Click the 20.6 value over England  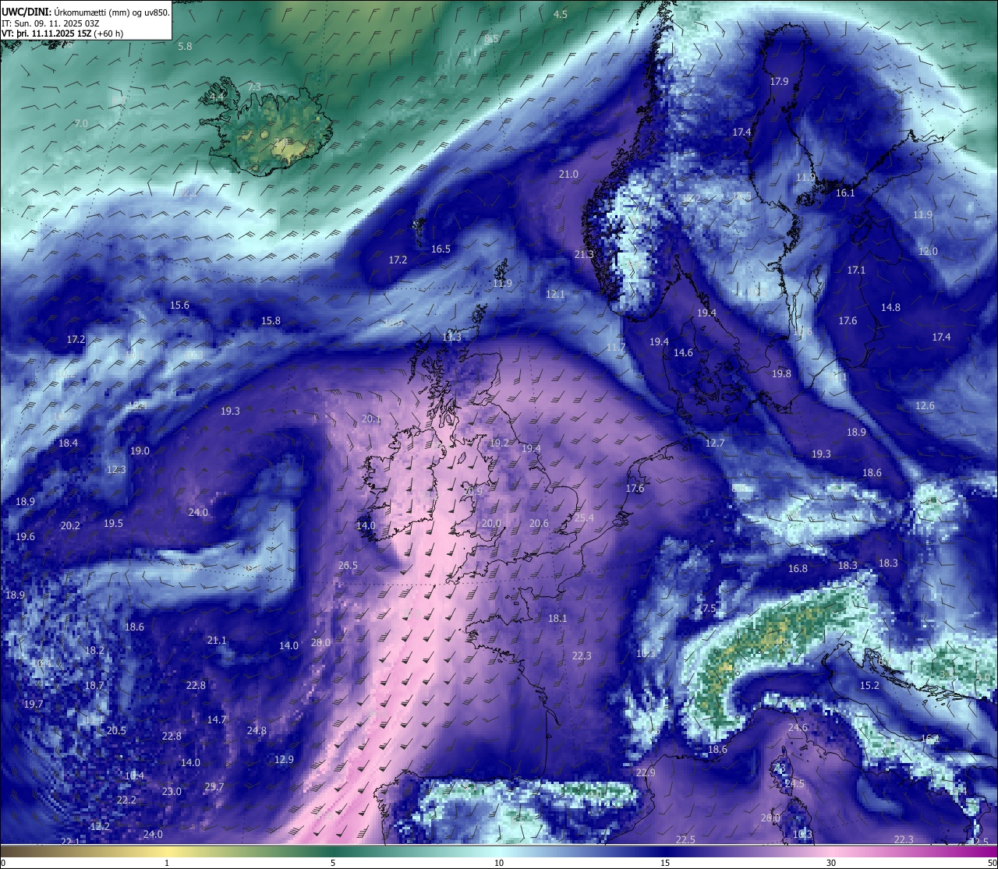click(539, 524)
